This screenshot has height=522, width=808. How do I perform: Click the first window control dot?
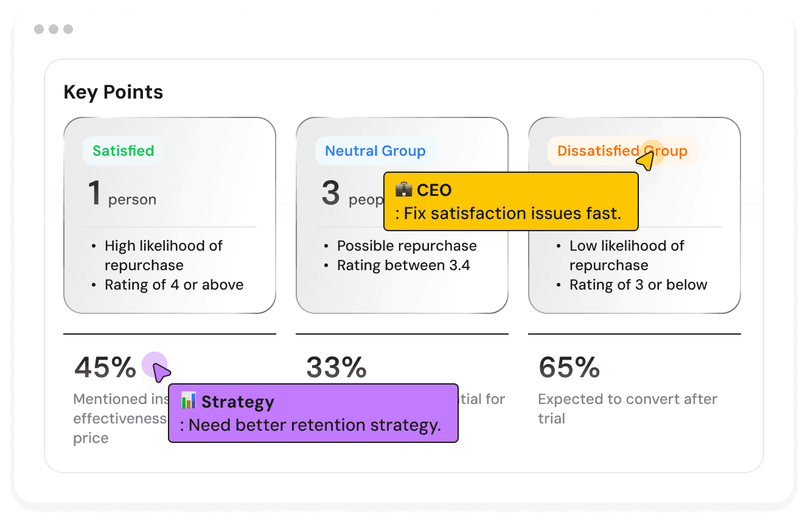[x=38, y=29]
